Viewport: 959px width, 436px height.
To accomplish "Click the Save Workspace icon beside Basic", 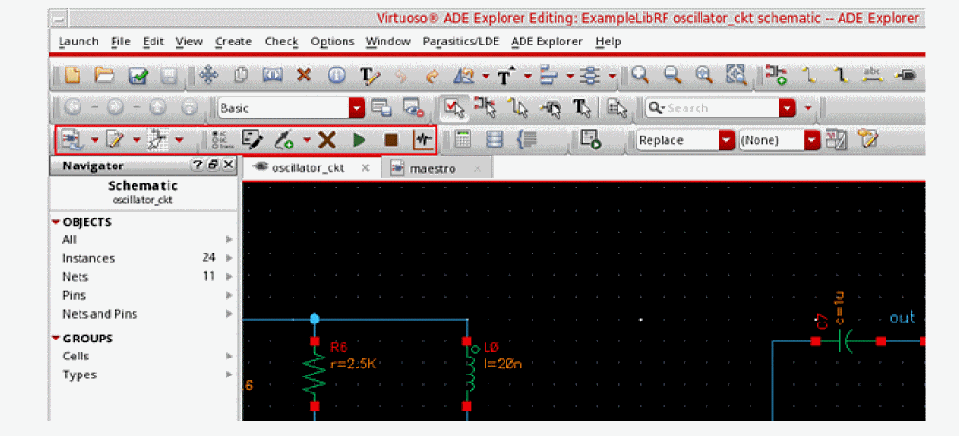I will coord(382,108).
